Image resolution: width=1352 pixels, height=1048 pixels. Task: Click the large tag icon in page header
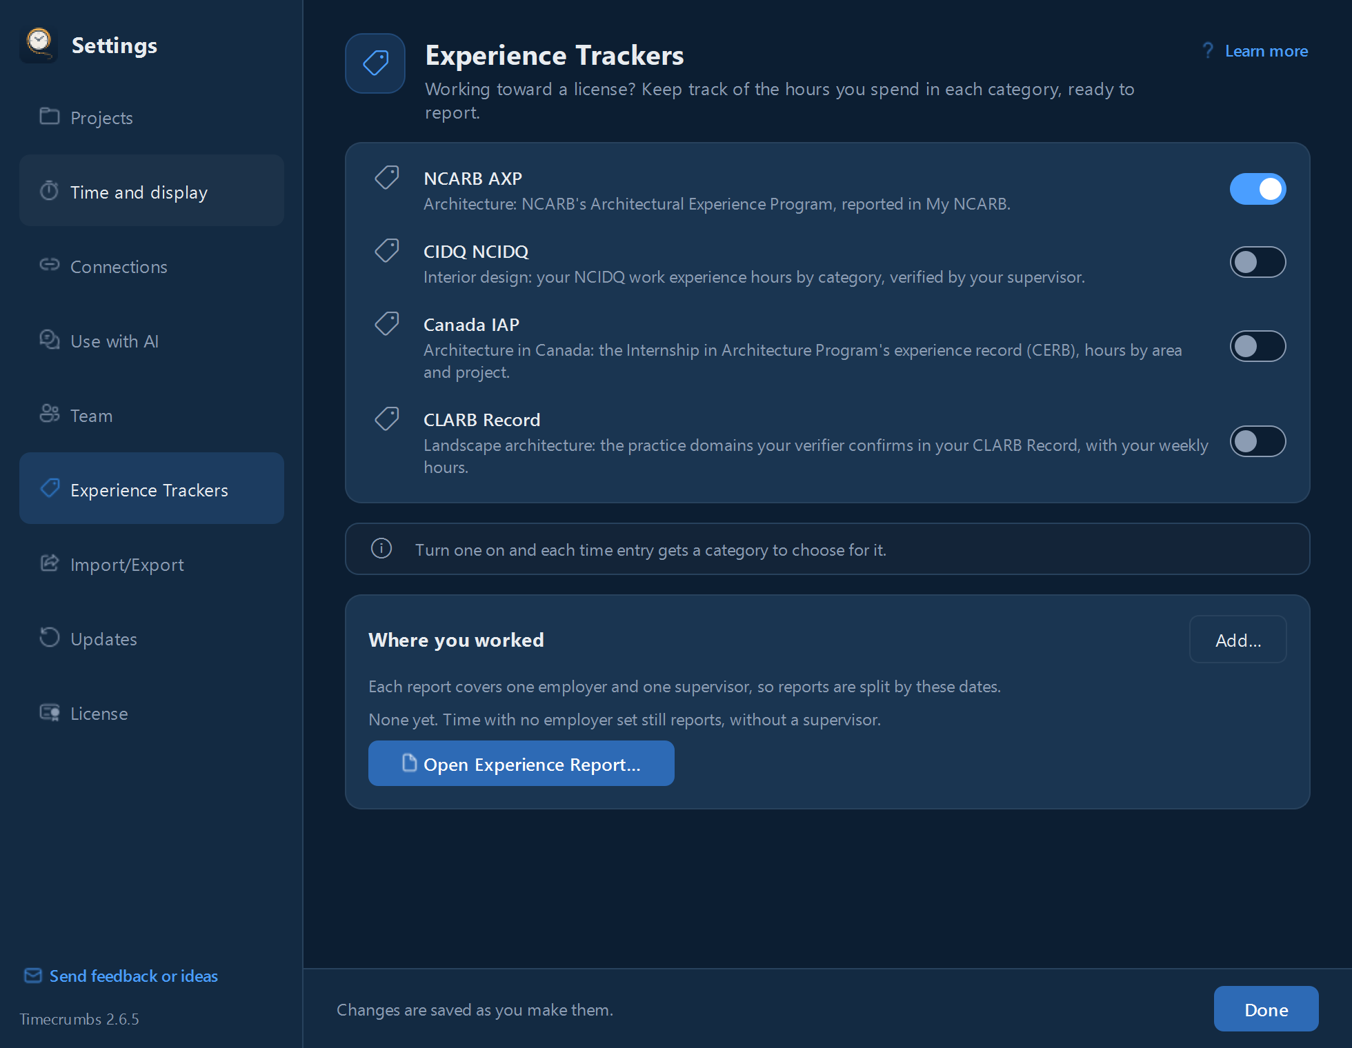point(375,63)
